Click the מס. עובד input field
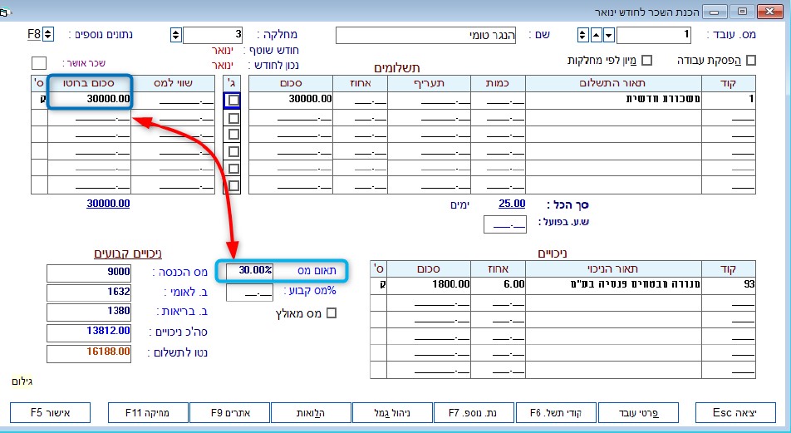Viewport: 791px width, 433px height. [654, 35]
